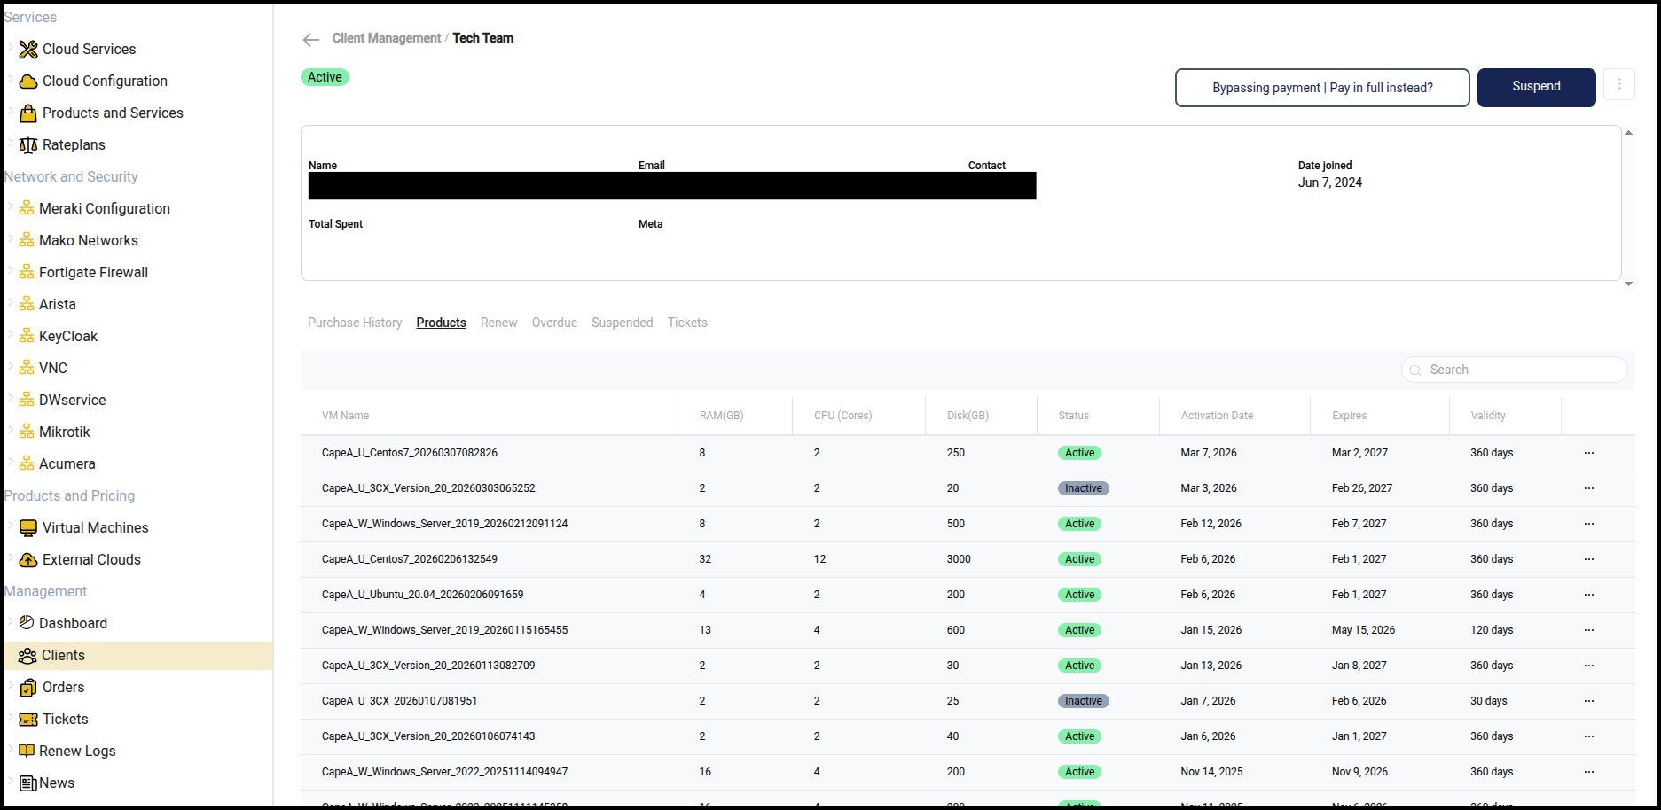
Task: Click the Meraki Configuration network icon
Action: click(x=27, y=208)
